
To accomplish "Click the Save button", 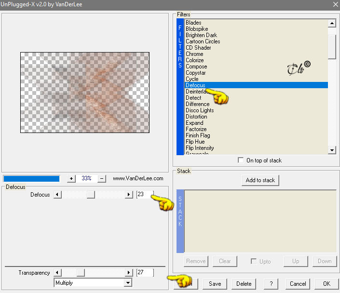I will tap(215, 284).
